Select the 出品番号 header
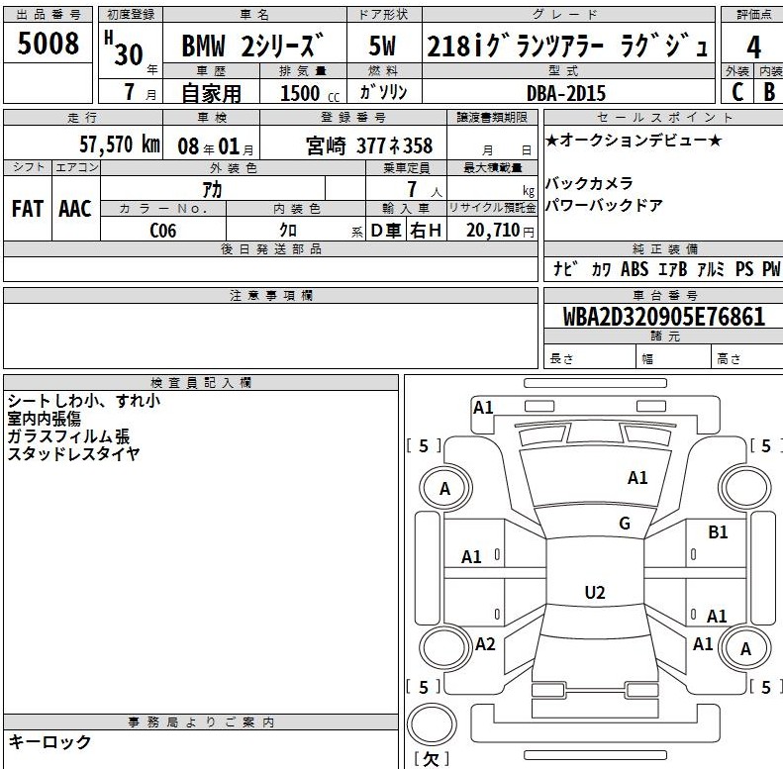The height and width of the screenshot is (769, 783). pyautogui.click(x=48, y=15)
